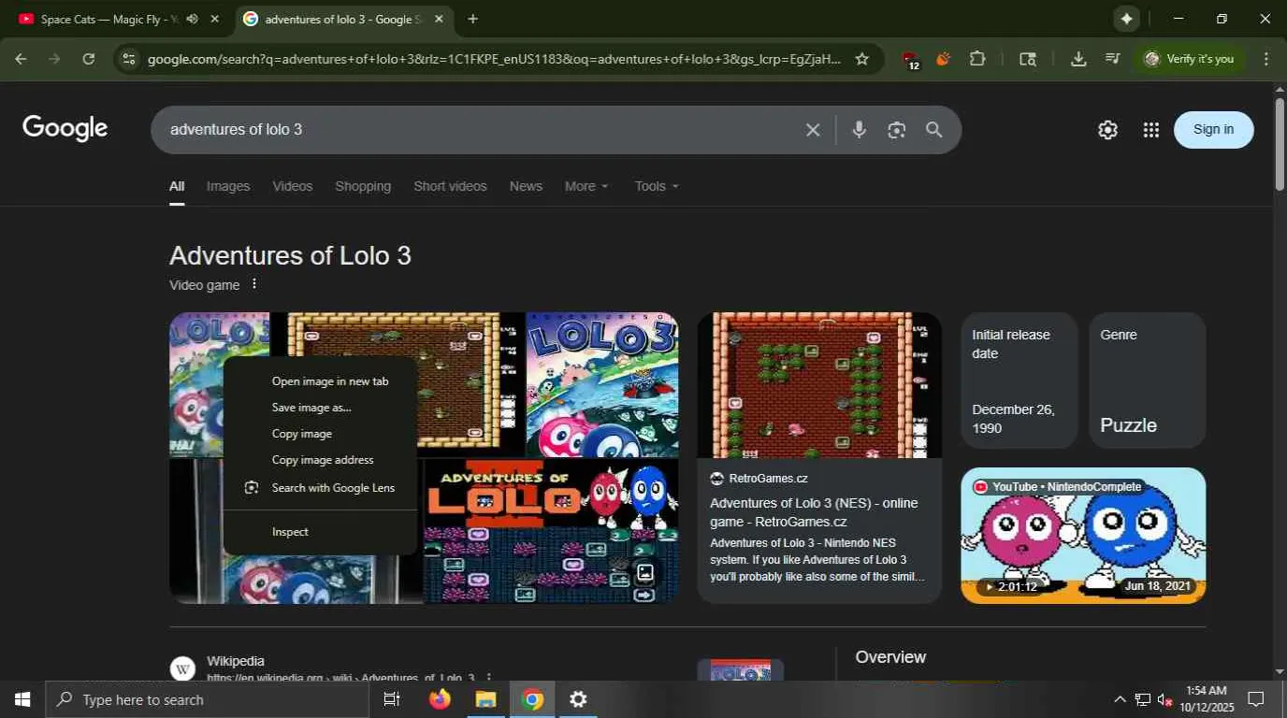The image size is (1287, 718).
Task: Open the Windows Start menu
Action: point(22,699)
